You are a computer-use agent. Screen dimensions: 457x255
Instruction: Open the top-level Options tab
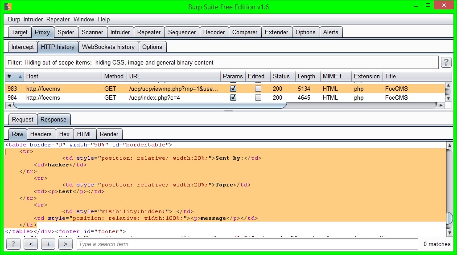click(x=305, y=32)
